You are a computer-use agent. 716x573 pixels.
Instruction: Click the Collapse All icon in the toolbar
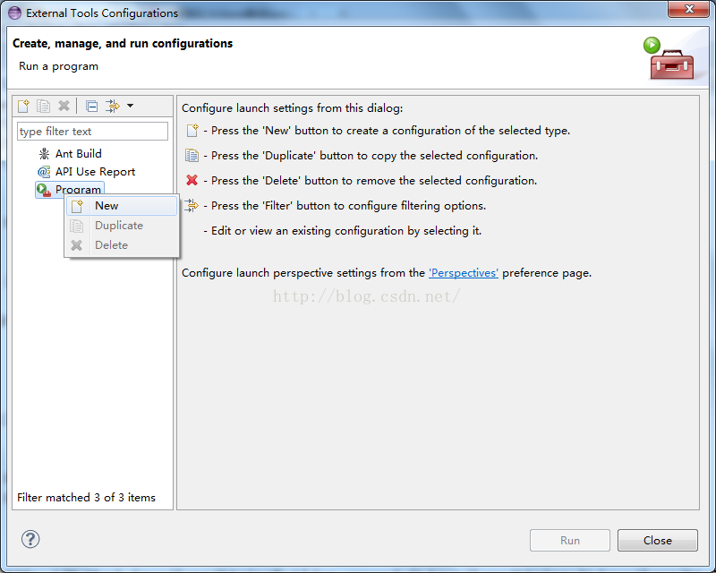pyautogui.click(x=90, y=105)
